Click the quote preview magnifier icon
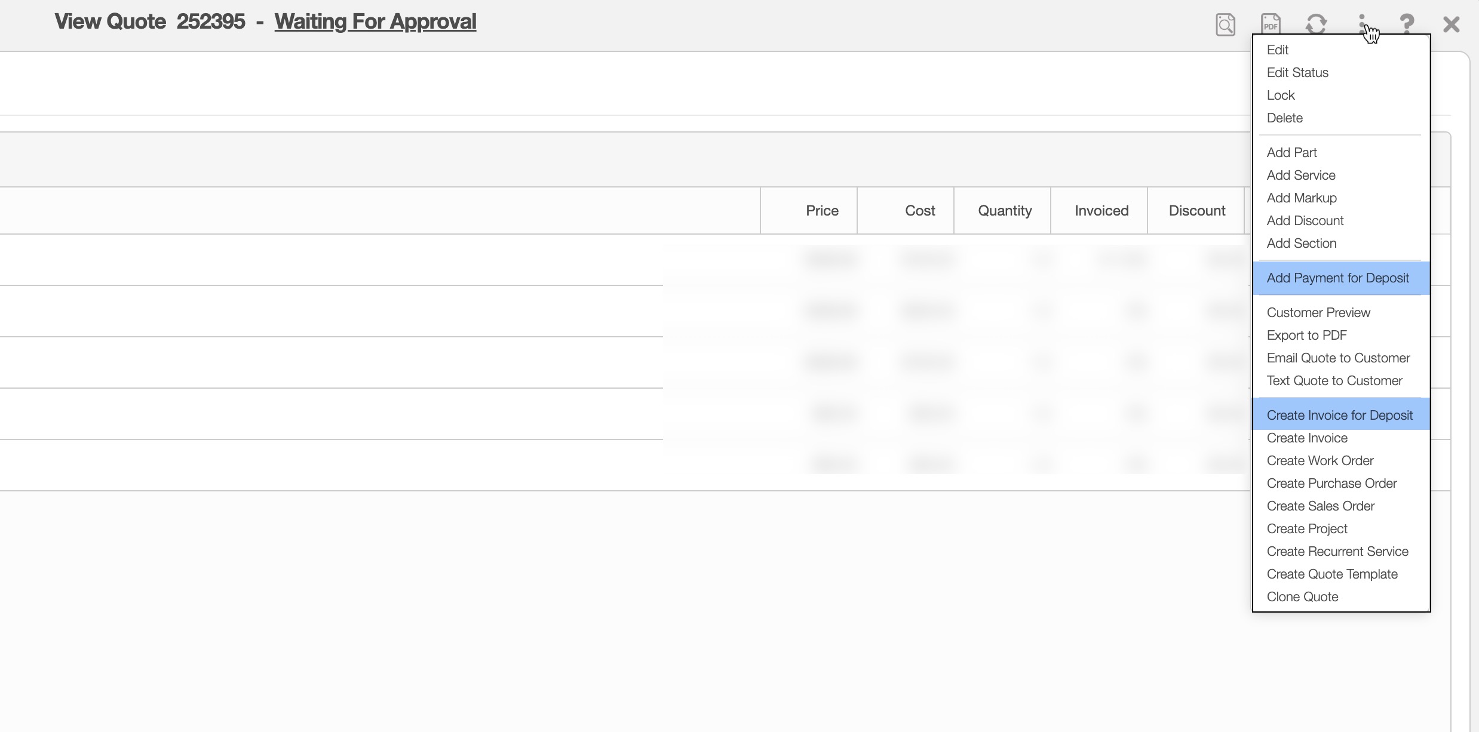This screenshot has width=1479, height=732. (x=1225, y=24)
